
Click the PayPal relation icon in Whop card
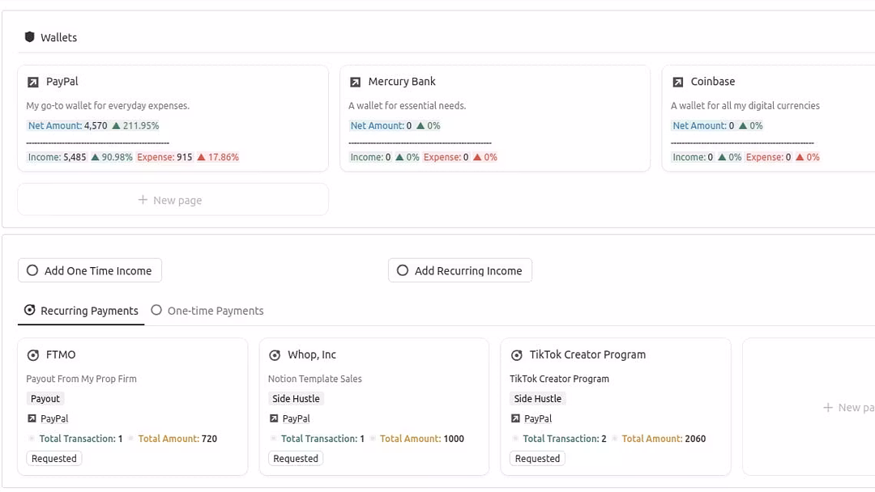pyautogui.click(x=274, y=418)
